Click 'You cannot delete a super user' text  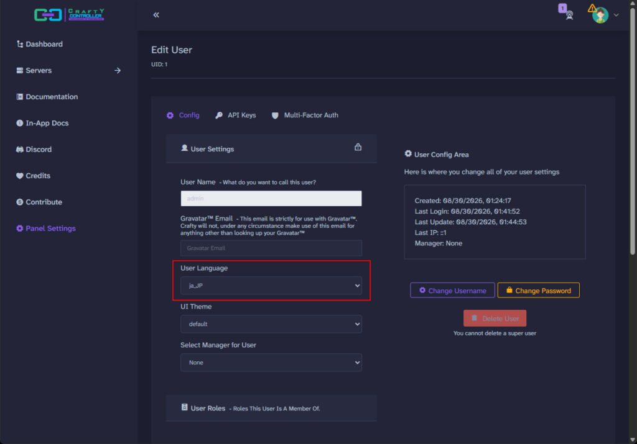point(495,333)
